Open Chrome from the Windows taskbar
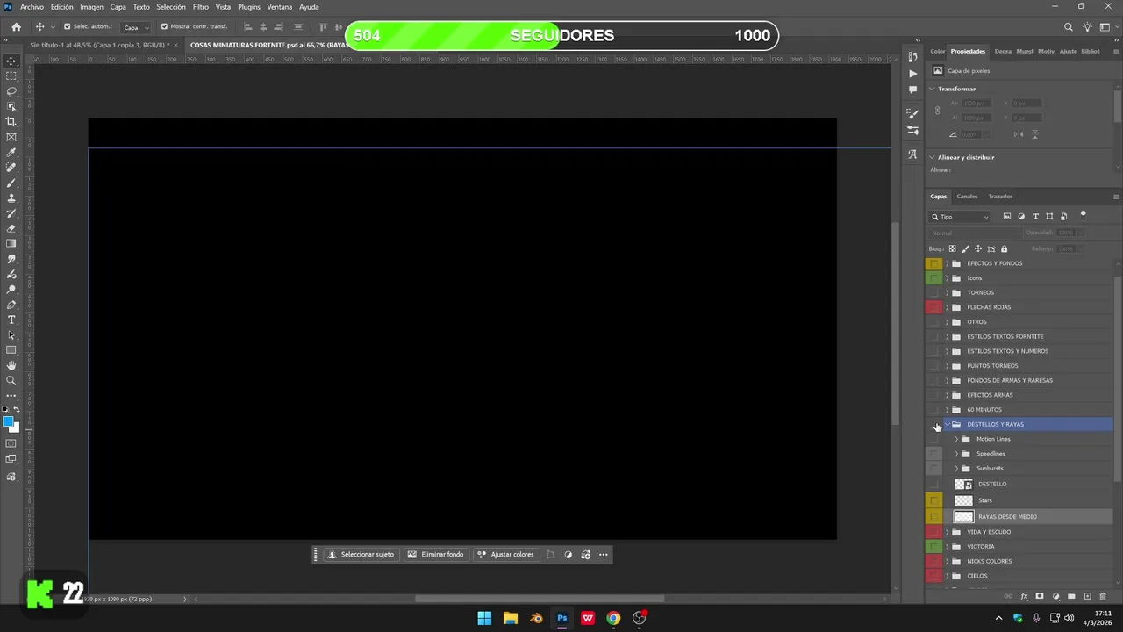The height and width of the screenshot is (632, 1123). 613,618
